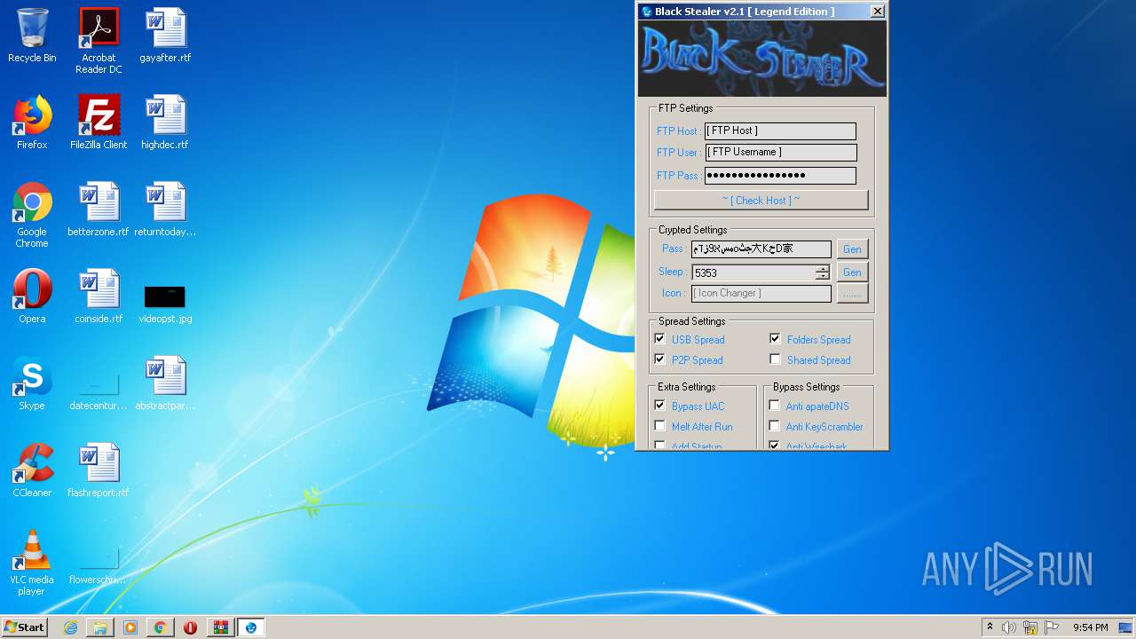This screenshot has width=1136, height=639.
Task: Launch Opera from desktop shortcut
Action: pos(32,296)
